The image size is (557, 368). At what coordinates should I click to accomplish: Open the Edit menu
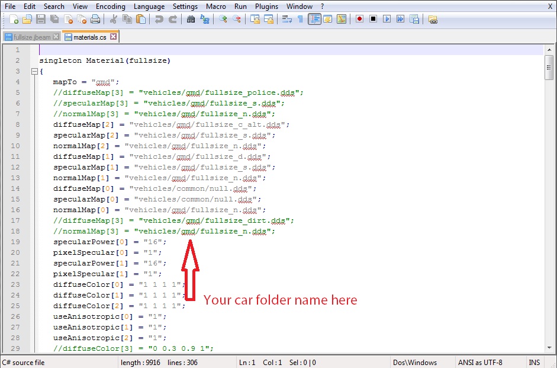coord(30,6)
